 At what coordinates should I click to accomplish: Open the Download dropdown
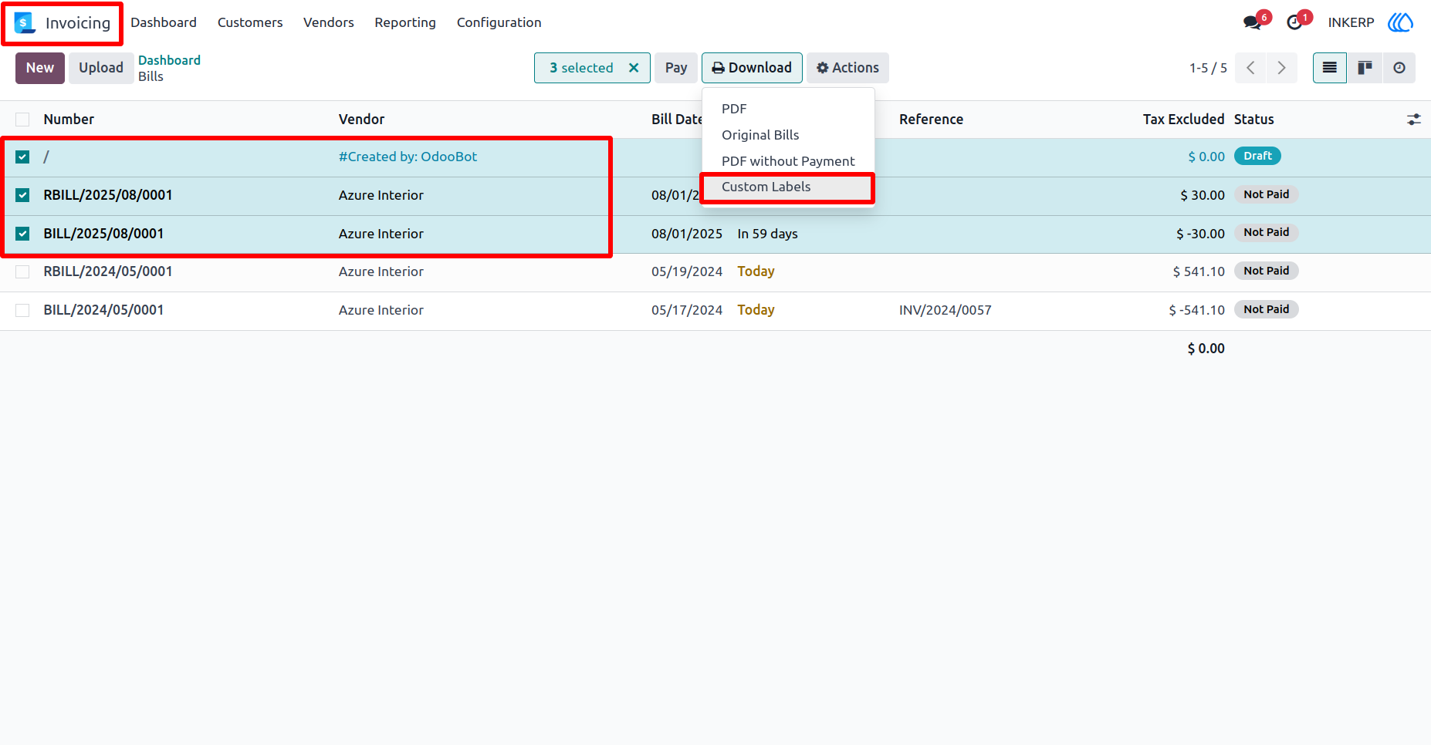752,68
